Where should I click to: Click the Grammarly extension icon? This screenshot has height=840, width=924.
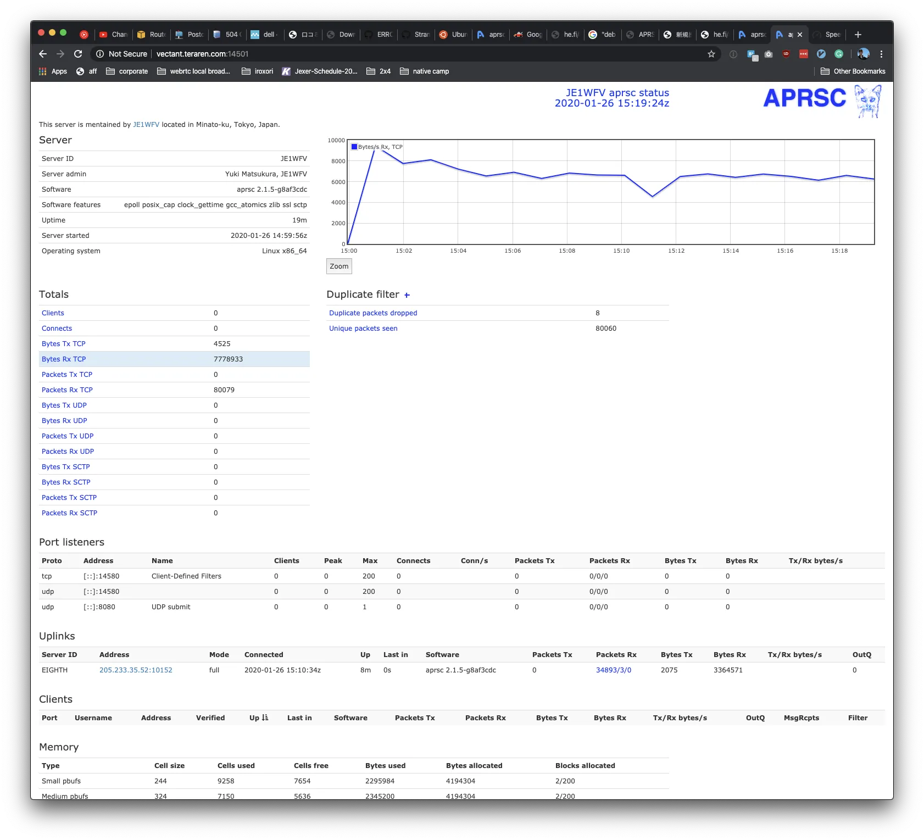coord(839,54)
